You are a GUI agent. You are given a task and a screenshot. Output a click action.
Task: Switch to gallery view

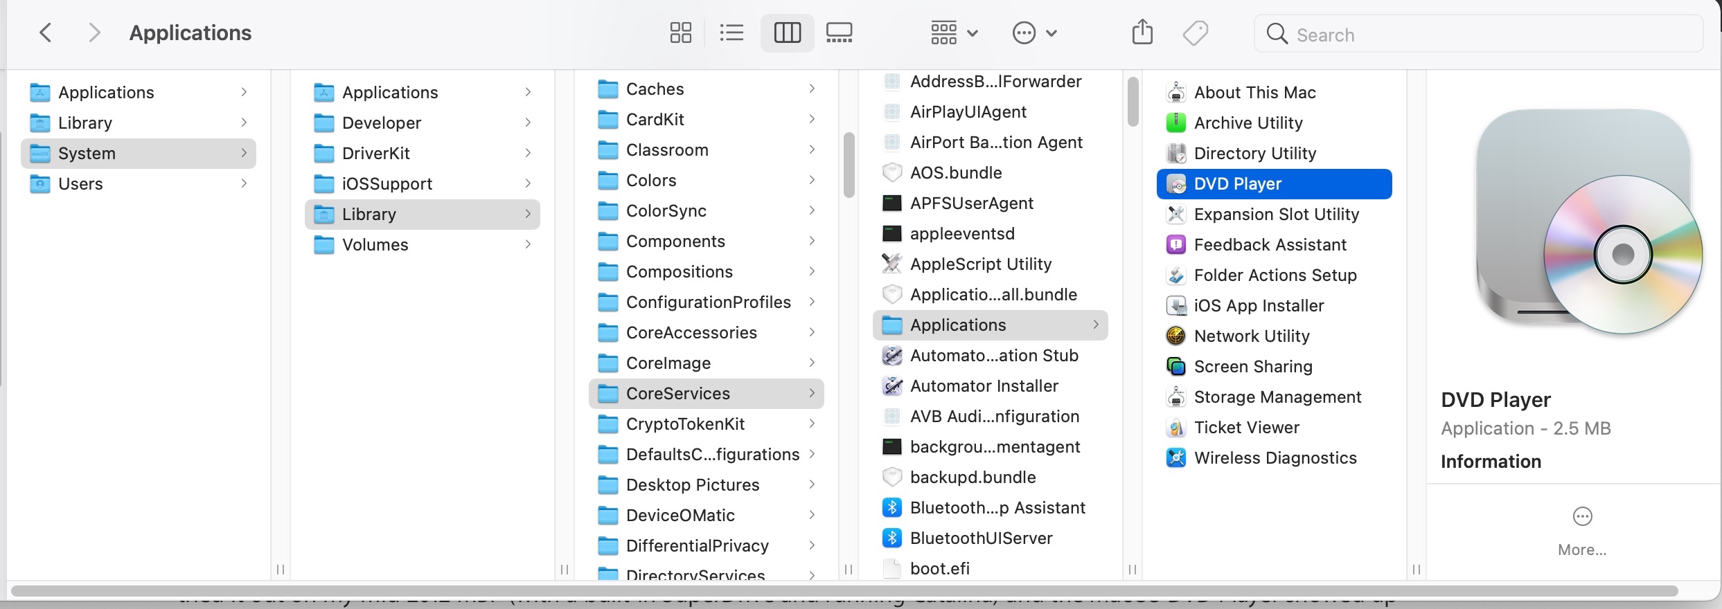[839, 33]
